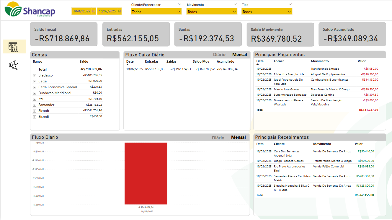Expand the Sicredi account row
Viewport: 392px width, 220px height.
coord(35,117)
